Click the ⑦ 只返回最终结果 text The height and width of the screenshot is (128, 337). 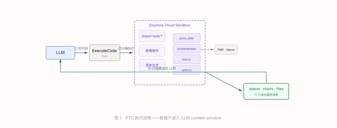(266, 95)
